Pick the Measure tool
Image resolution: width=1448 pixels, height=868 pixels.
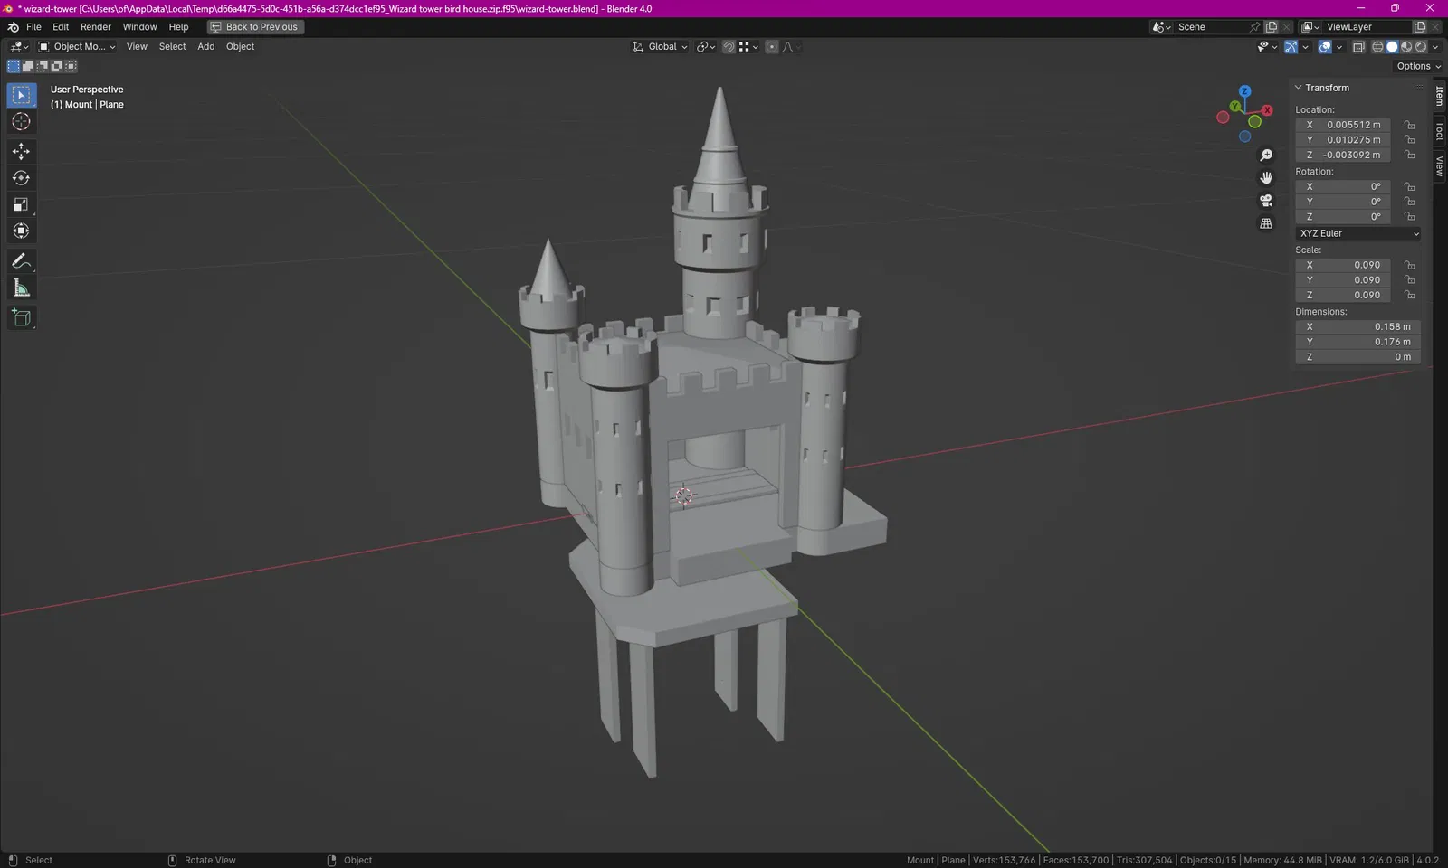pyautogui.click(x=21, y=288)
